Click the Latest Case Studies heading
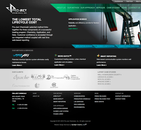Screen dimensions: 141x130 [107, 72]
